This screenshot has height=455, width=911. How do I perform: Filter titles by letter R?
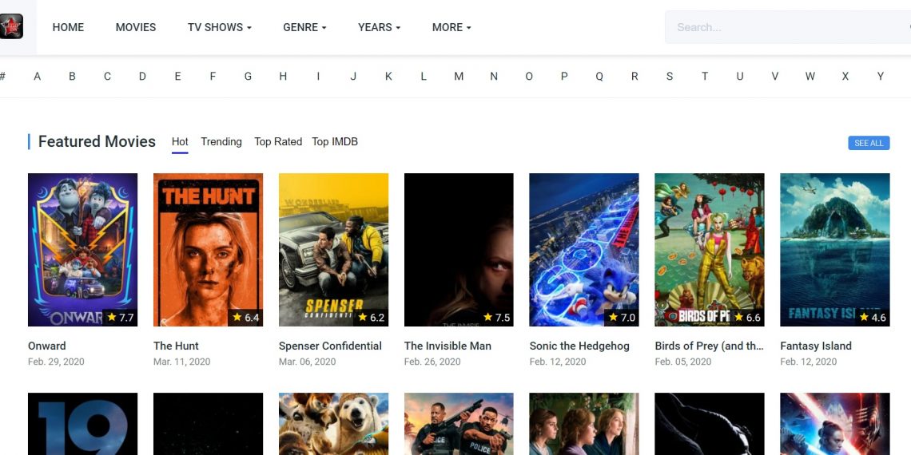[x=635, y=76]
